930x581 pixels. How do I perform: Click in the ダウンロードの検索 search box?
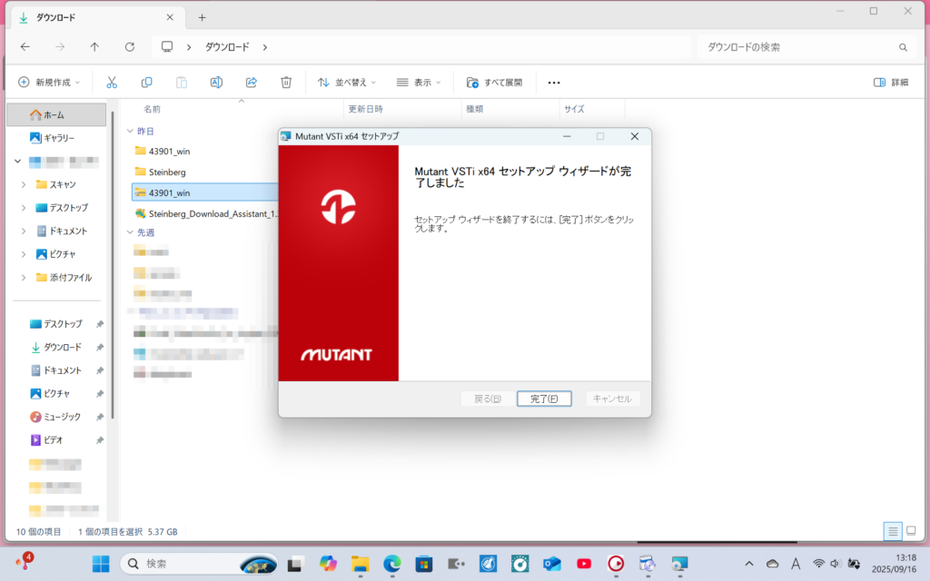795,46
